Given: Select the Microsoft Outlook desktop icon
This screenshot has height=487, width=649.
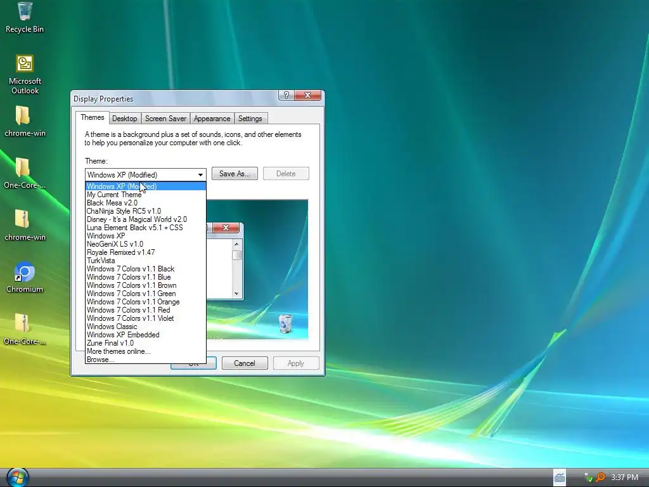Looking at the screenshot, I should point(25,75).
